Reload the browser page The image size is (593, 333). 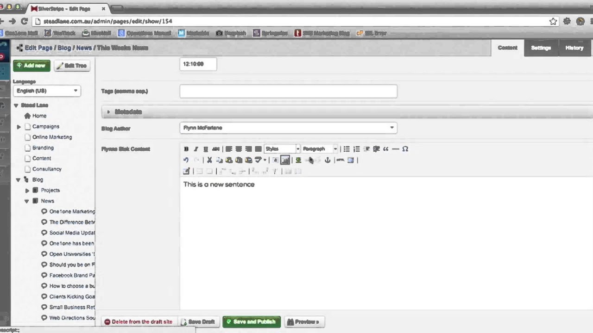[x=24, y=21]
